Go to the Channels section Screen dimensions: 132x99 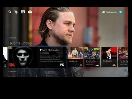[x=12, y=72]
